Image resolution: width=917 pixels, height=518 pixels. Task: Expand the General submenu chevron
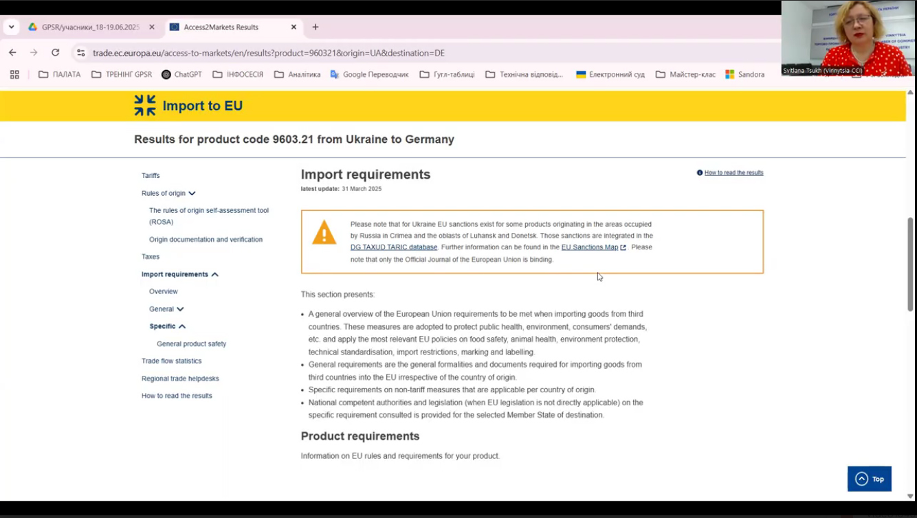(x=180, y=309)
